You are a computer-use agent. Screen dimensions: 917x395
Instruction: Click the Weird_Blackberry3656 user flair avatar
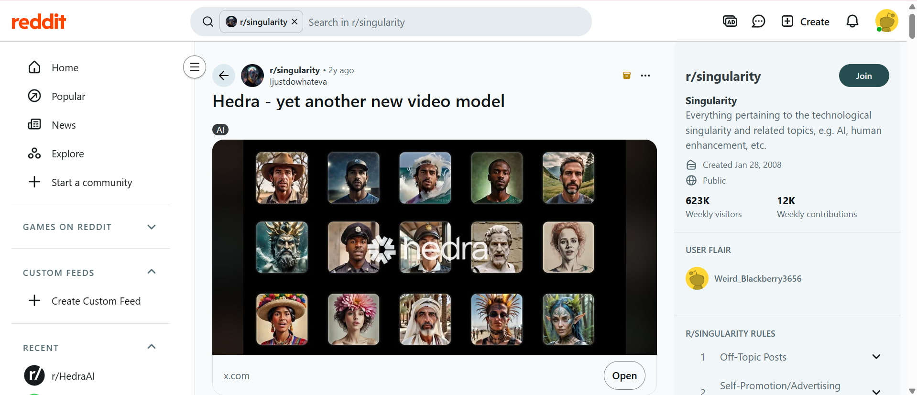[x=697, y=278]
